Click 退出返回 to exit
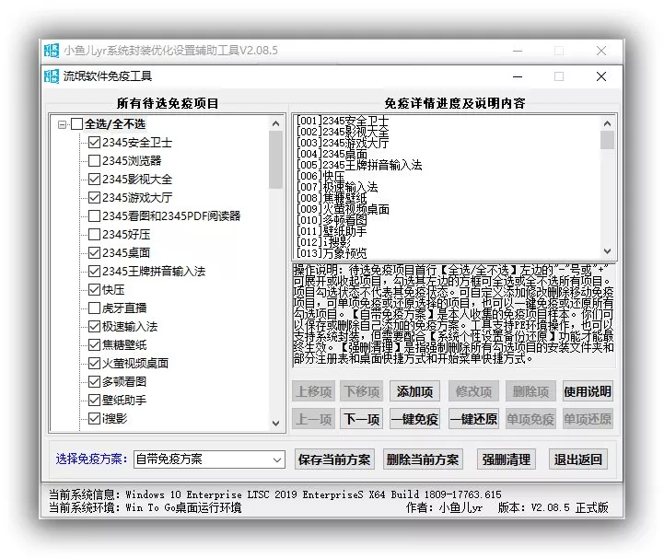Image resolution: width=664 pixels, height=558 pixels. coord(578,459)
